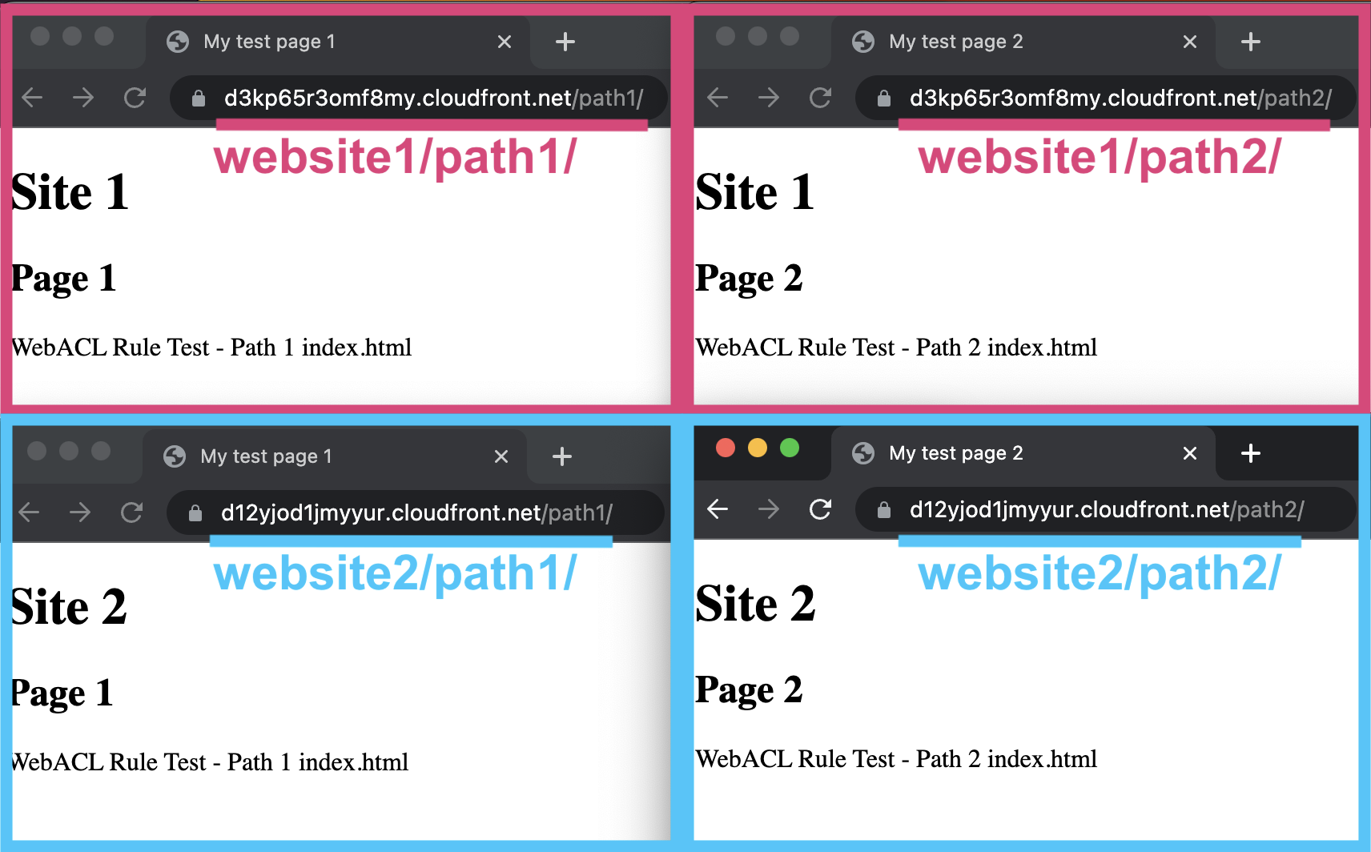Viewport: 1371px width, 852px height.
Task: Click the back arrow in the Site 2 Page 1 window
Action: (29, 512)
